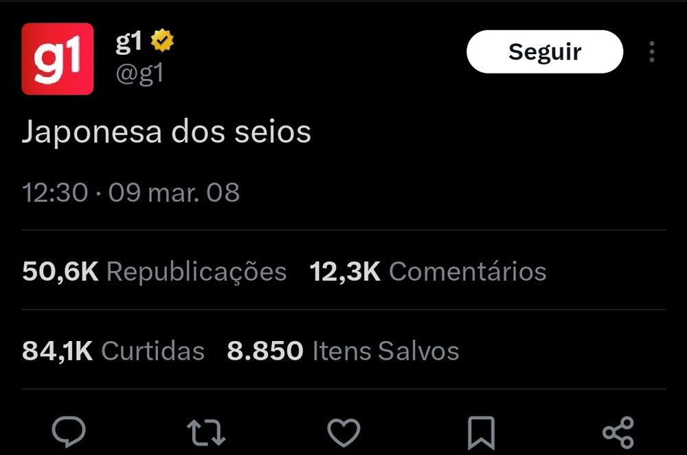This screenshot has height=455, width=687.
Task: Follow g1 with Seguir button
Action: [x=545, y=51]
